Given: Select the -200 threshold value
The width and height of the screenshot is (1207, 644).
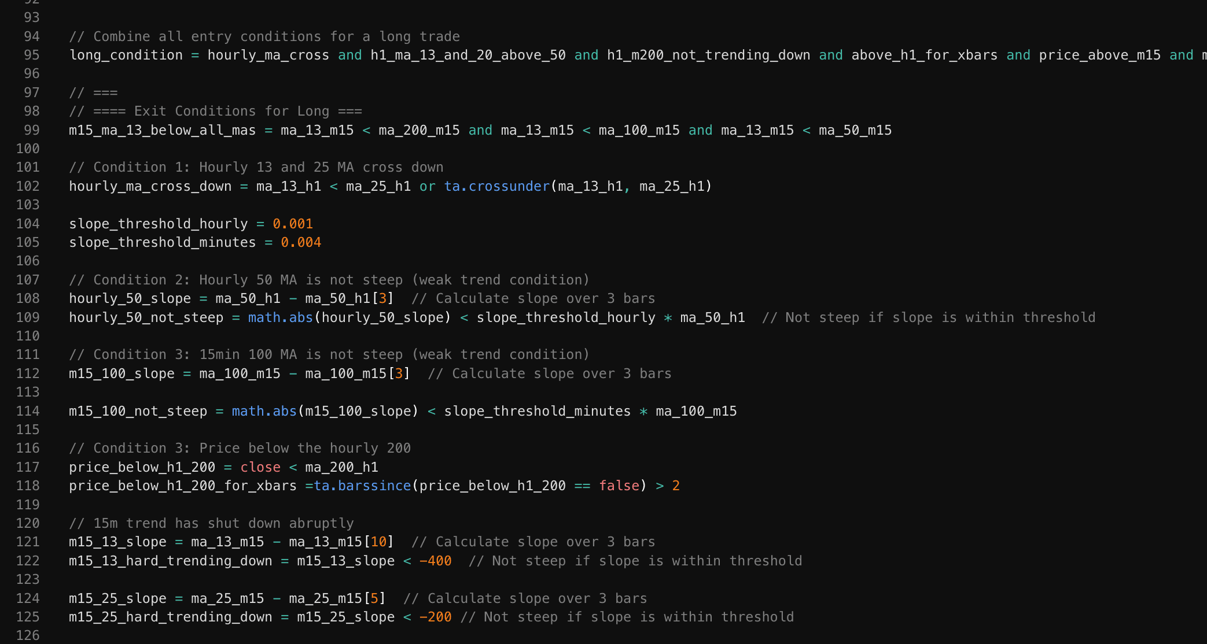Looking at the screenshot, I should (x=435, y=617).
